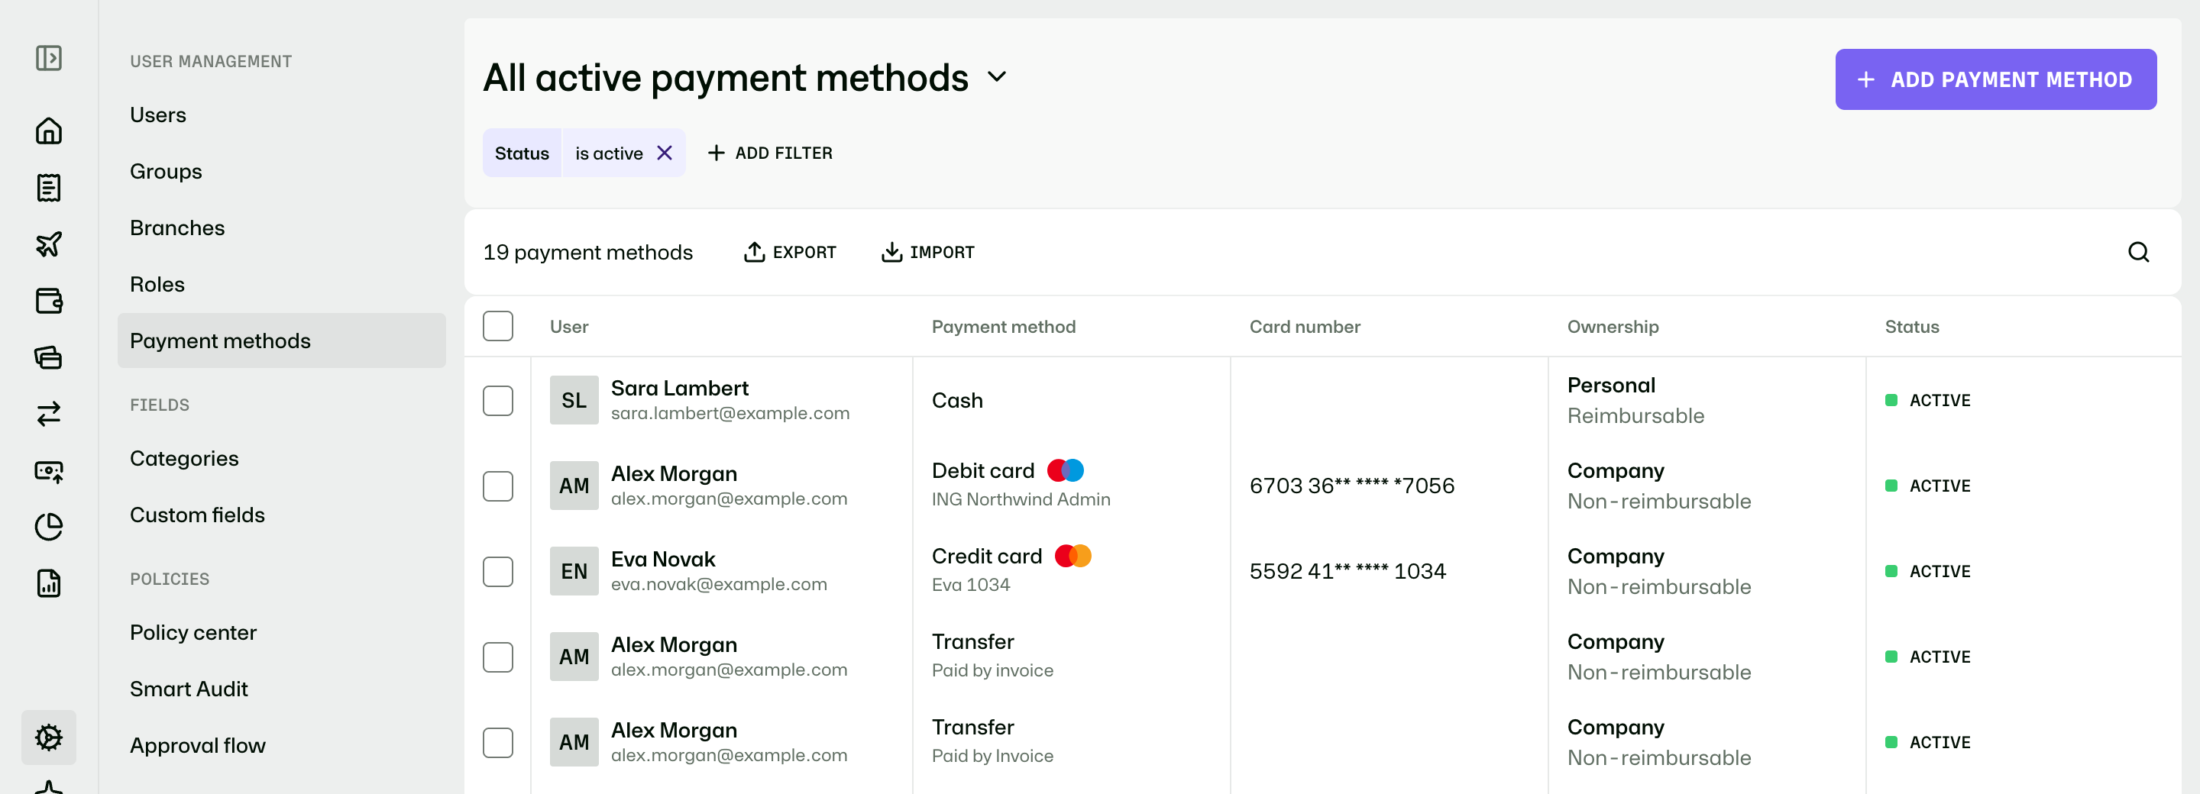Open the report document icon

tap(49, 583)
